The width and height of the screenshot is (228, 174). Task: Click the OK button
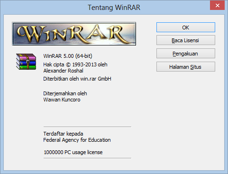click(186, 27)
